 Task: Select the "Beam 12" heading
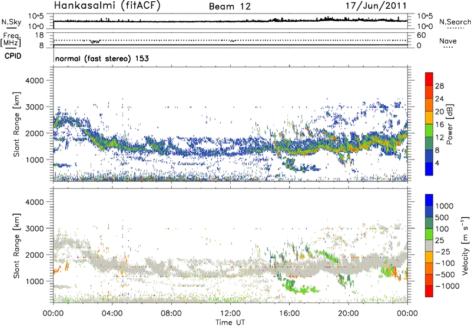(230, 6)
